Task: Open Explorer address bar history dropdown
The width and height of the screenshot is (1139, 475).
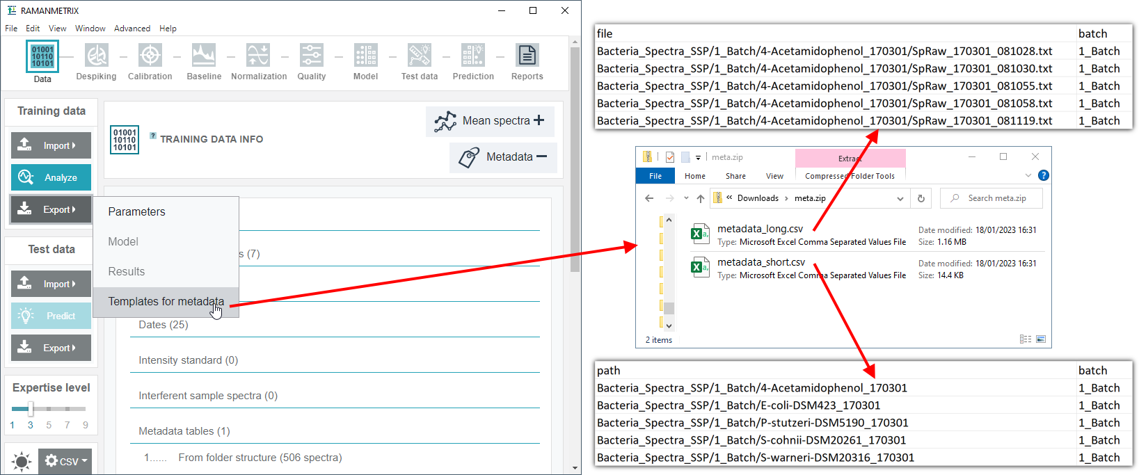Action: pos(900,198)
